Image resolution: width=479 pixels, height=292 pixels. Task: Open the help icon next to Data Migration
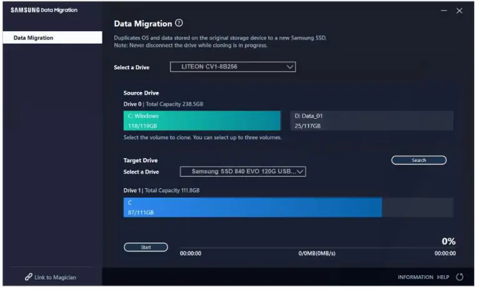(179, 23)
